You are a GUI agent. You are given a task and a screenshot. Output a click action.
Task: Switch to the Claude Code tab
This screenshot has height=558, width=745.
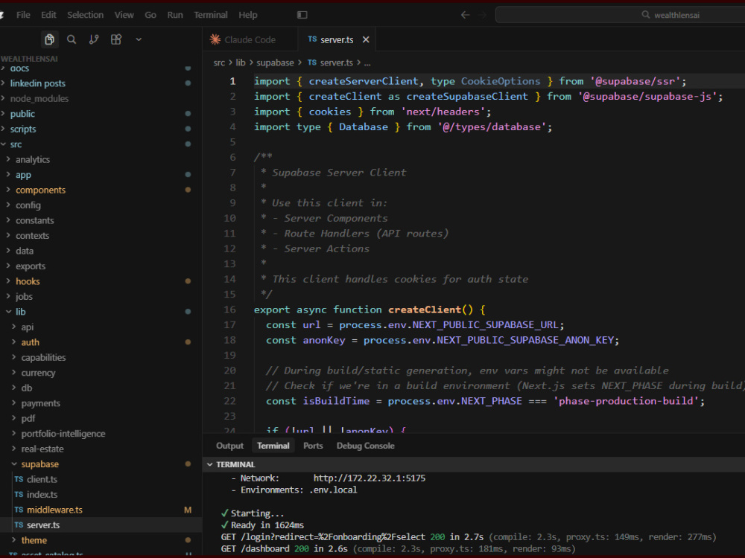(x=250, y=40)
